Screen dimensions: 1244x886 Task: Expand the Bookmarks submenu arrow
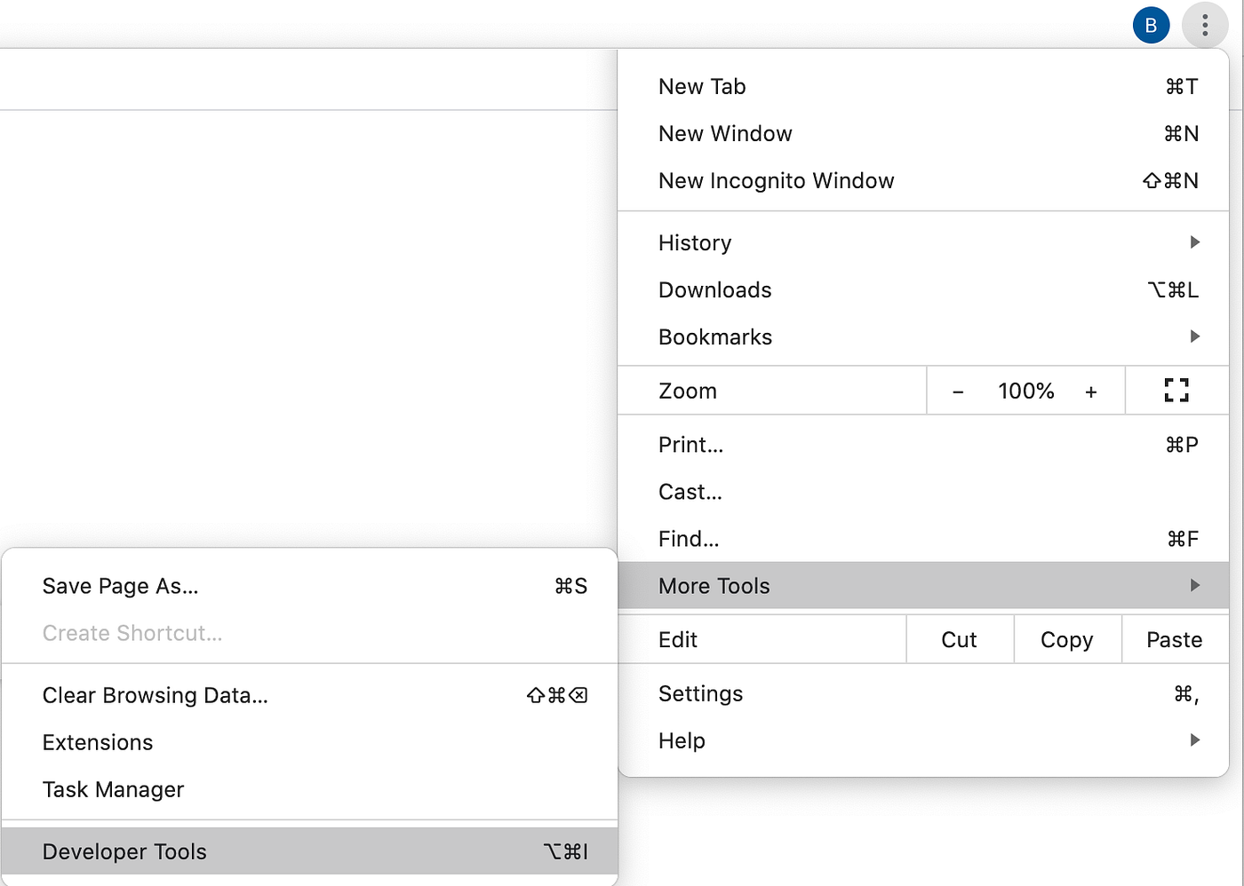(1195, 336)
